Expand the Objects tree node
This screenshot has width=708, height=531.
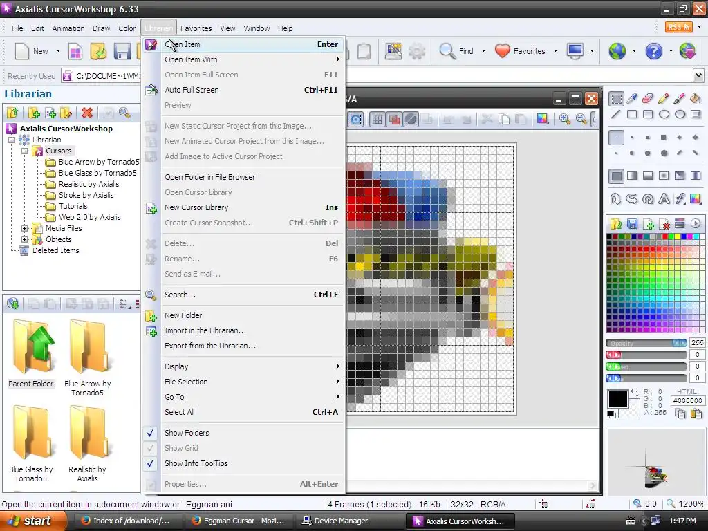click(x=25, y=239)
